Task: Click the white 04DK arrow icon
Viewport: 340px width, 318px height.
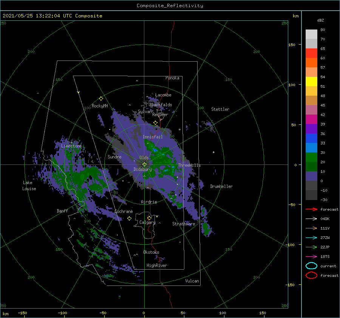Action: (x=311, y=219)
